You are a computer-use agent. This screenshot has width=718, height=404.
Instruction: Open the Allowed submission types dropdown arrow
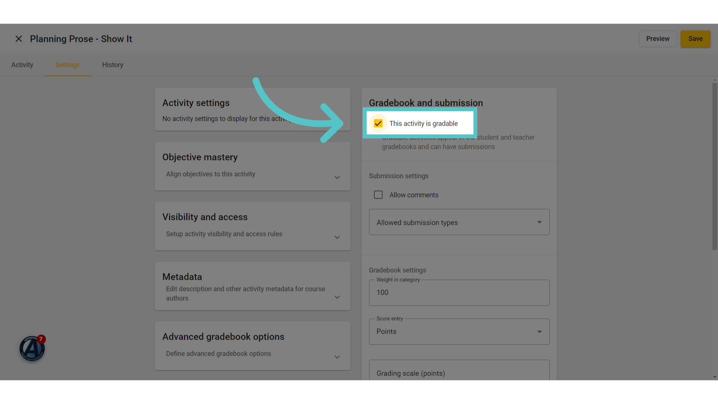(x=539, y=222)
